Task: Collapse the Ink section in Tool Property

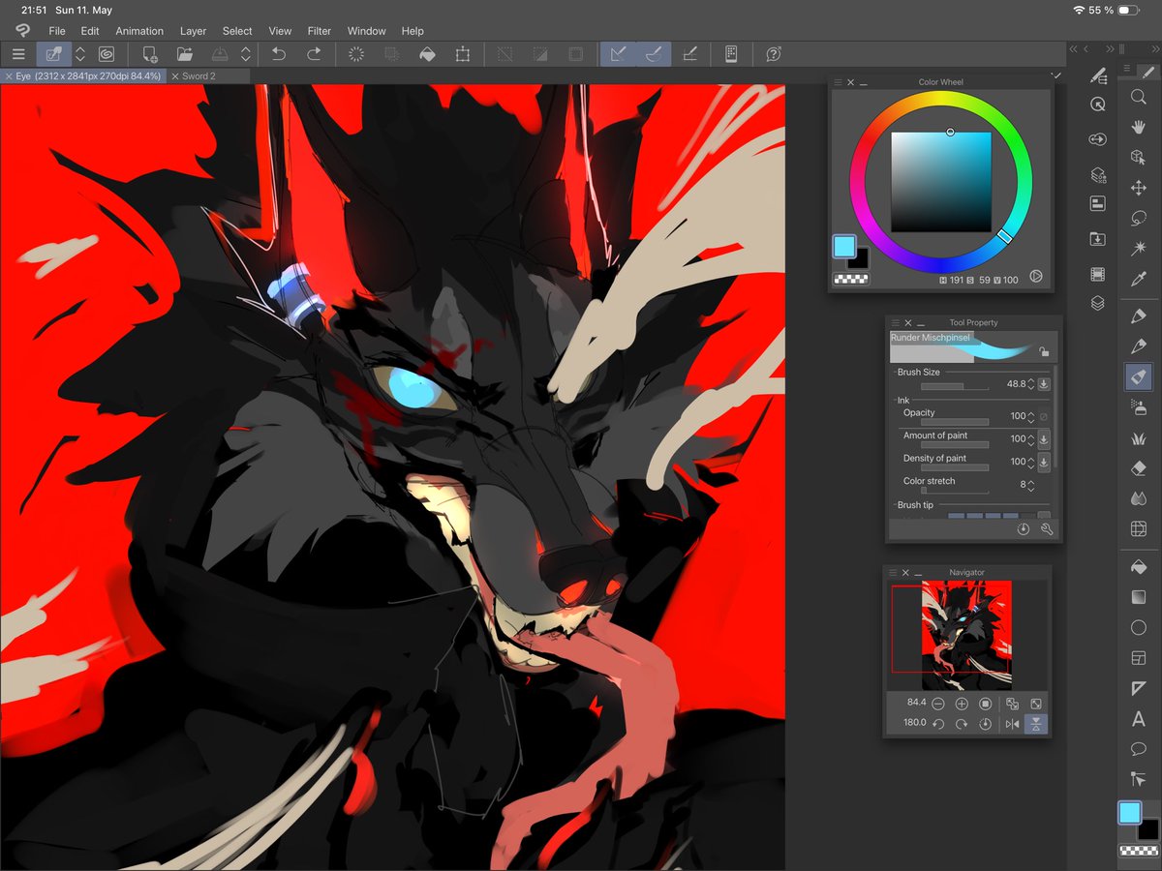Action: coord(895,400)
